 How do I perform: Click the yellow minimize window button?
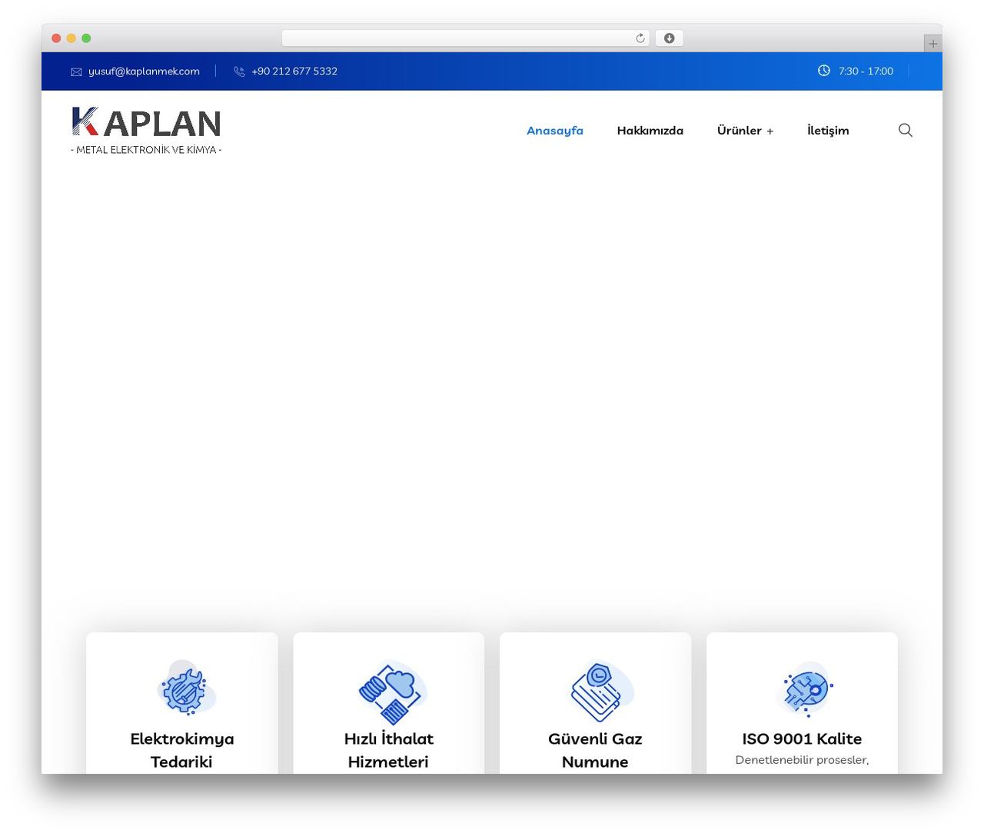(71, 38)
